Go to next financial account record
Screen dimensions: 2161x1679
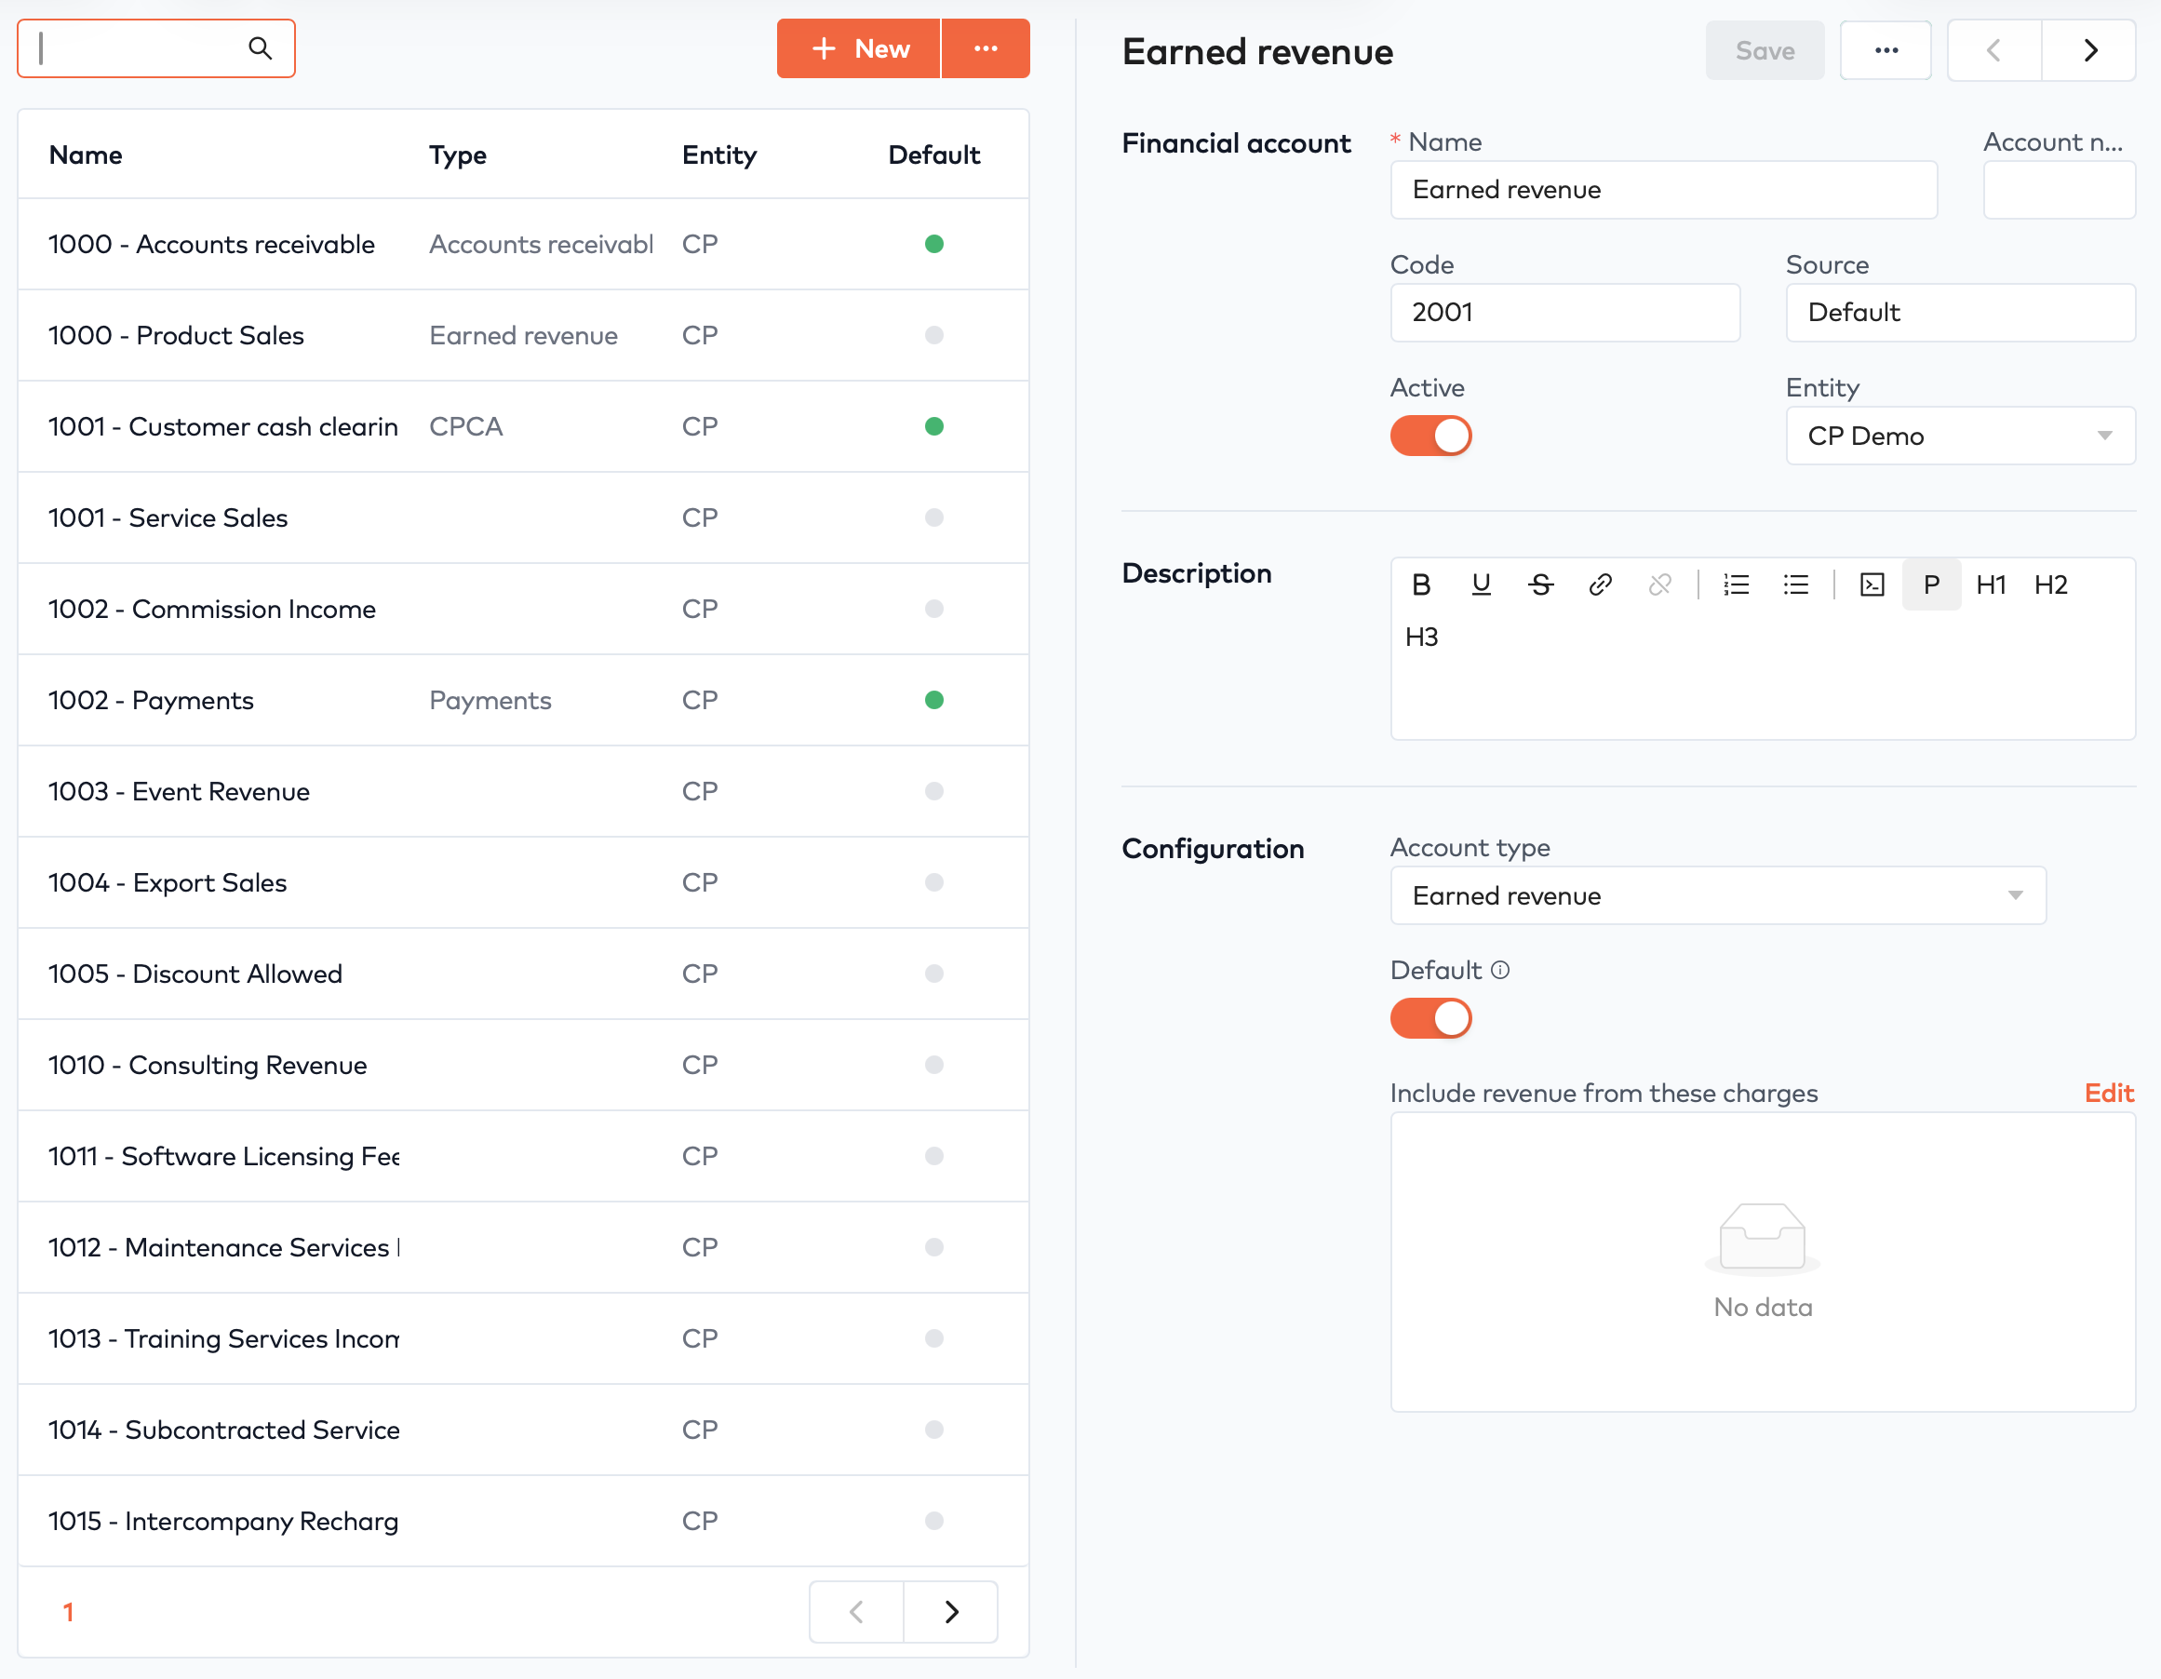[2089, 50]
